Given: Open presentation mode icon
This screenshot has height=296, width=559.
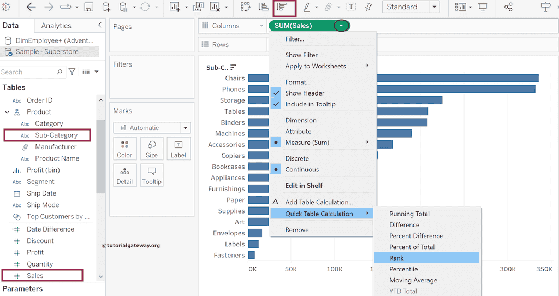Looking at the screenshot, I should coord(483,8).
